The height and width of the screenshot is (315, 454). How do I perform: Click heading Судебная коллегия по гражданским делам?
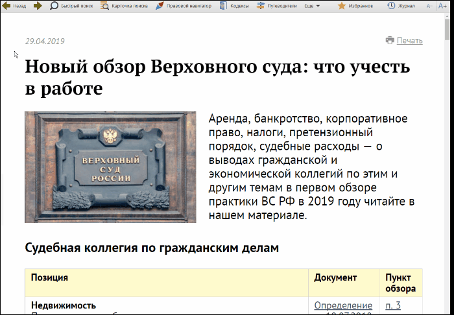tap(152, 248)
